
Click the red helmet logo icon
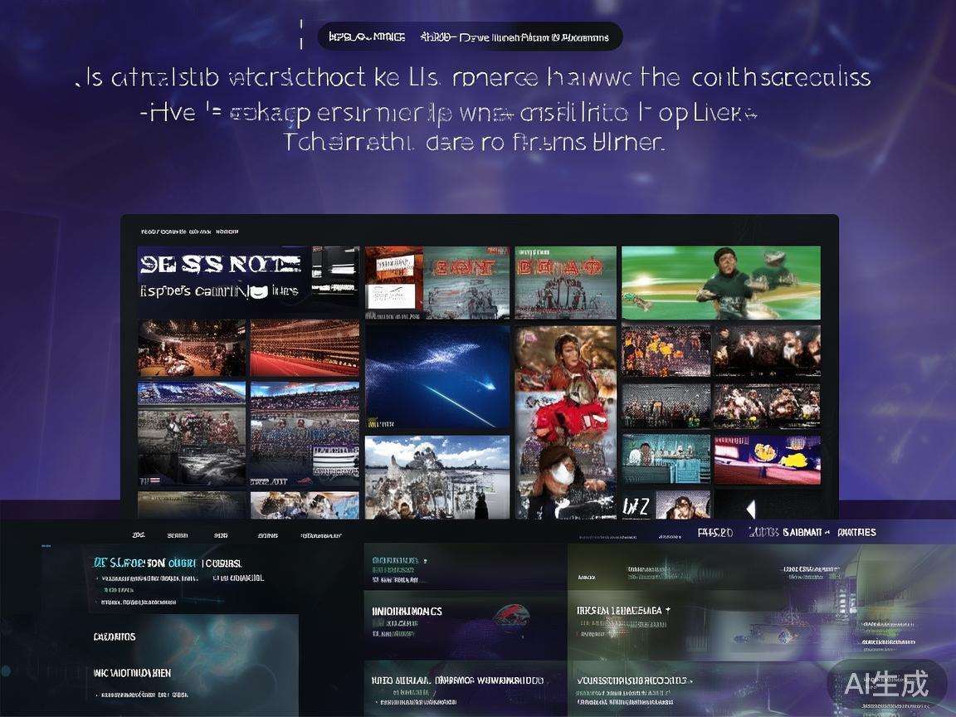[511, 615]
